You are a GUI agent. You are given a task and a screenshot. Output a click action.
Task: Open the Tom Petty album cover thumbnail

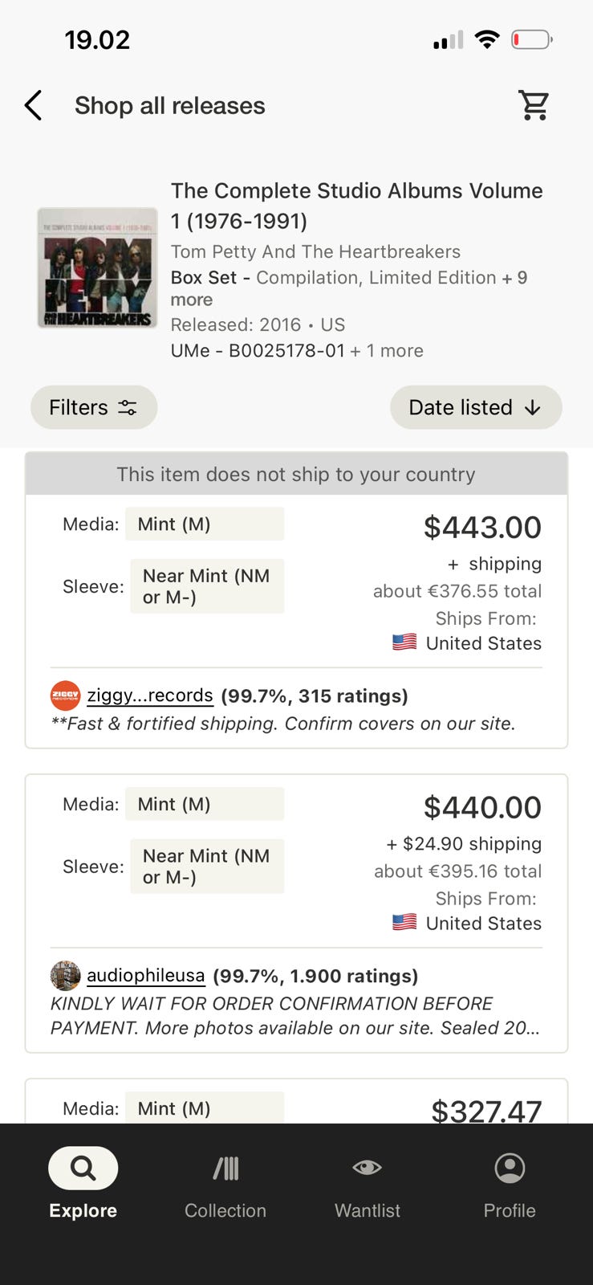click(97, 268)
